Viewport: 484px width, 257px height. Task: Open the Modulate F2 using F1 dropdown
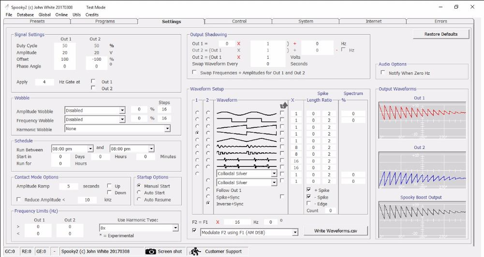(x=295, y=233)
